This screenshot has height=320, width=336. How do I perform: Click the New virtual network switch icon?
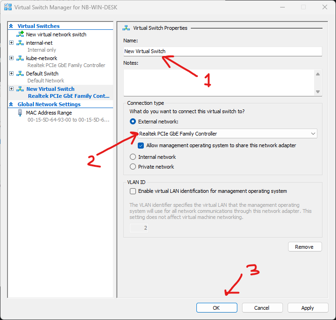20,34
